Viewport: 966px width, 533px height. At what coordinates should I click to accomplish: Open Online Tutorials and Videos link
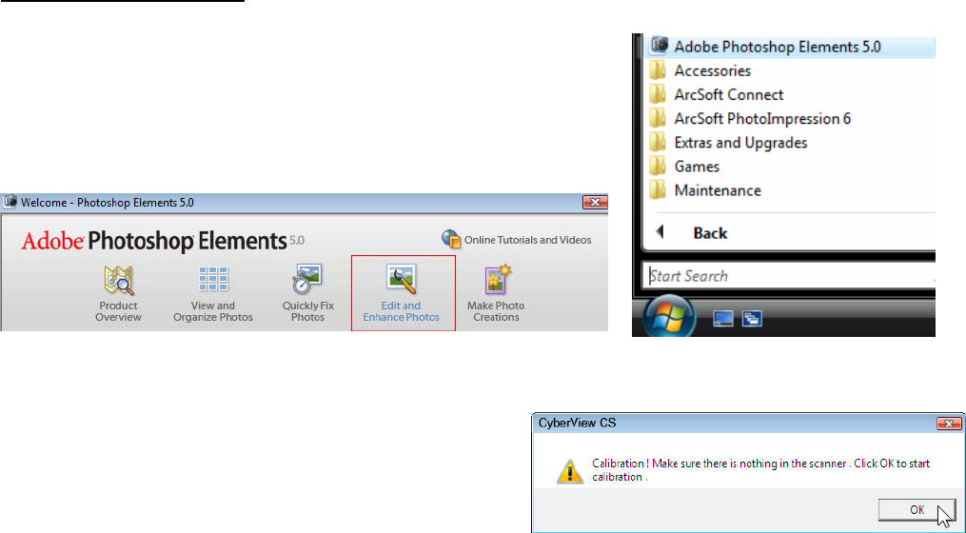tap(516, 240)
